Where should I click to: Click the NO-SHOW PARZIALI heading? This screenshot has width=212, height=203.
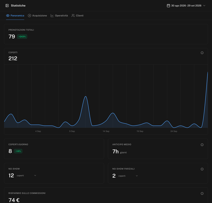tap(123, 169)
